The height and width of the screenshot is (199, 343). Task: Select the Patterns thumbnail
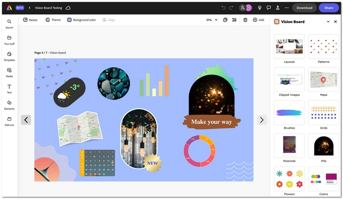click(323, 46)
